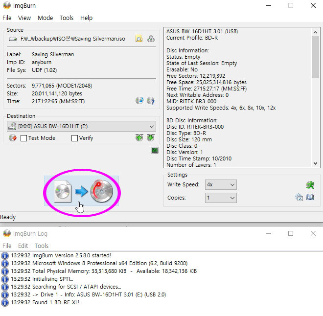Open the Mode menu
Viewport: 323px width, 316px height.
(x=46, y=18)
